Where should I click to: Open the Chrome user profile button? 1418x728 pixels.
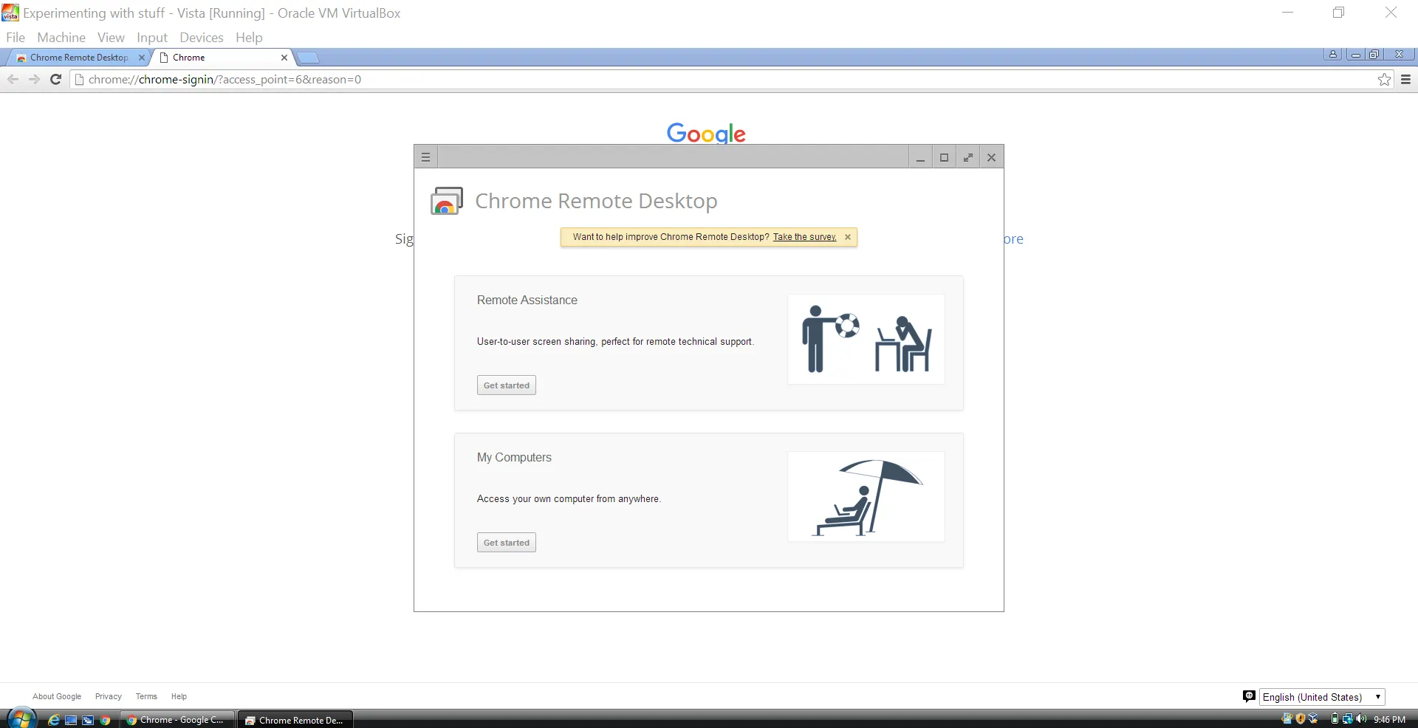click(x=1333, y=55)
